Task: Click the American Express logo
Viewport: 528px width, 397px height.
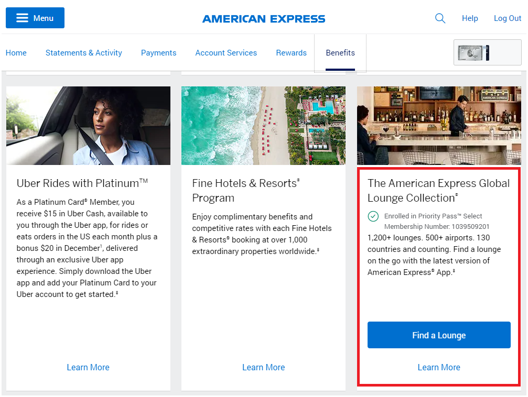Action: (264, 19)
